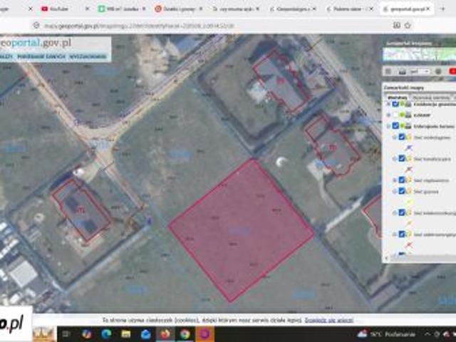This screenshot has width=456, height=342.
Task: Open the tab with the green square icon
Action: 122,9
